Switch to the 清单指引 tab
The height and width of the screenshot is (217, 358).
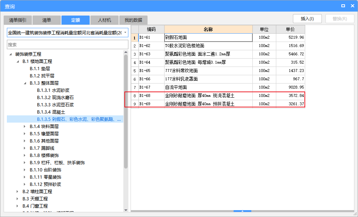click(18, 20)
